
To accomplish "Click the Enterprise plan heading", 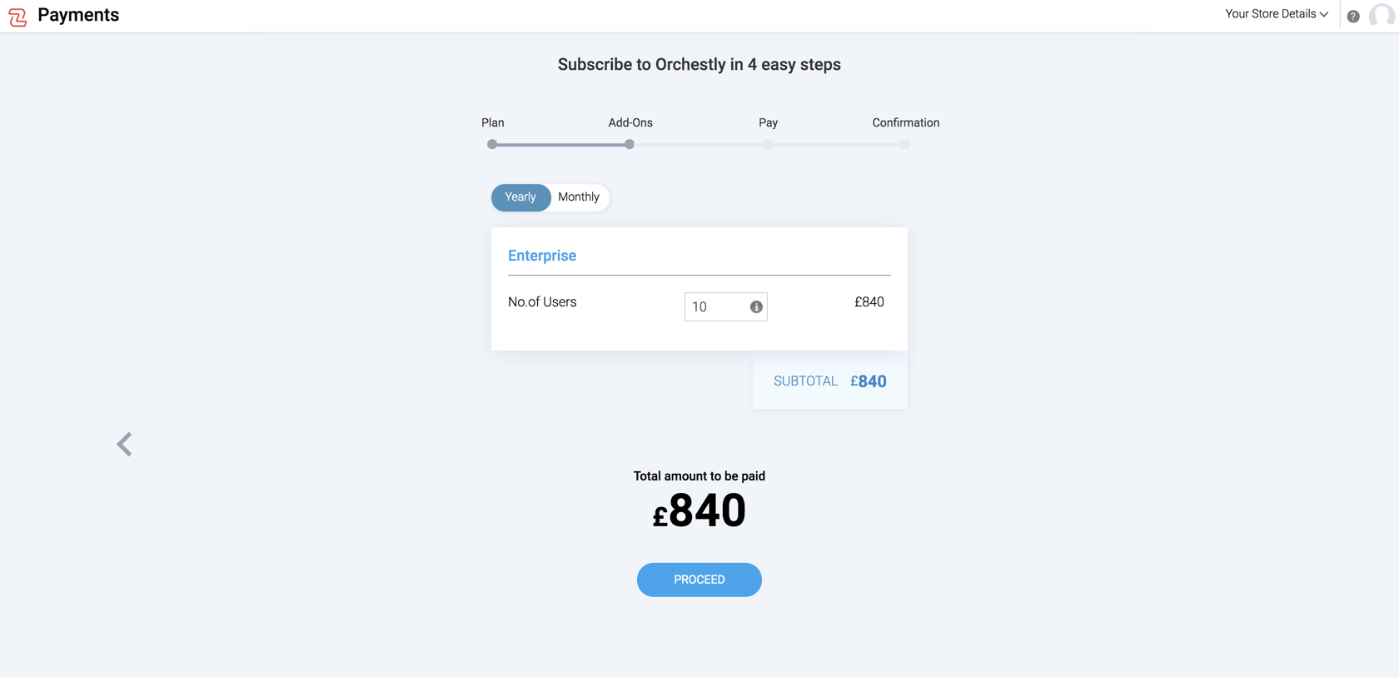I will 542,256.
